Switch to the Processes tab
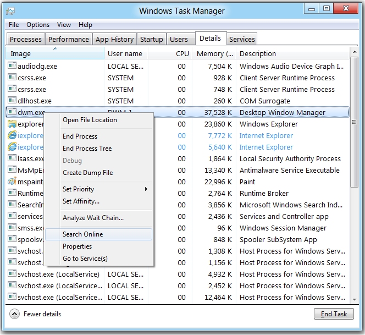365x335 pixels. pos(26,39)
